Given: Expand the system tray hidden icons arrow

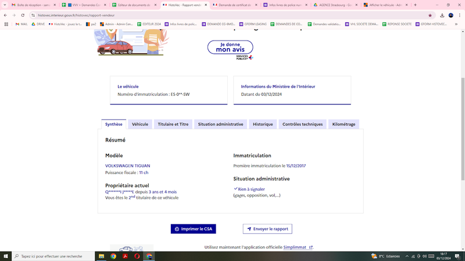Looking at the screenshot, I should pos(407,256).
